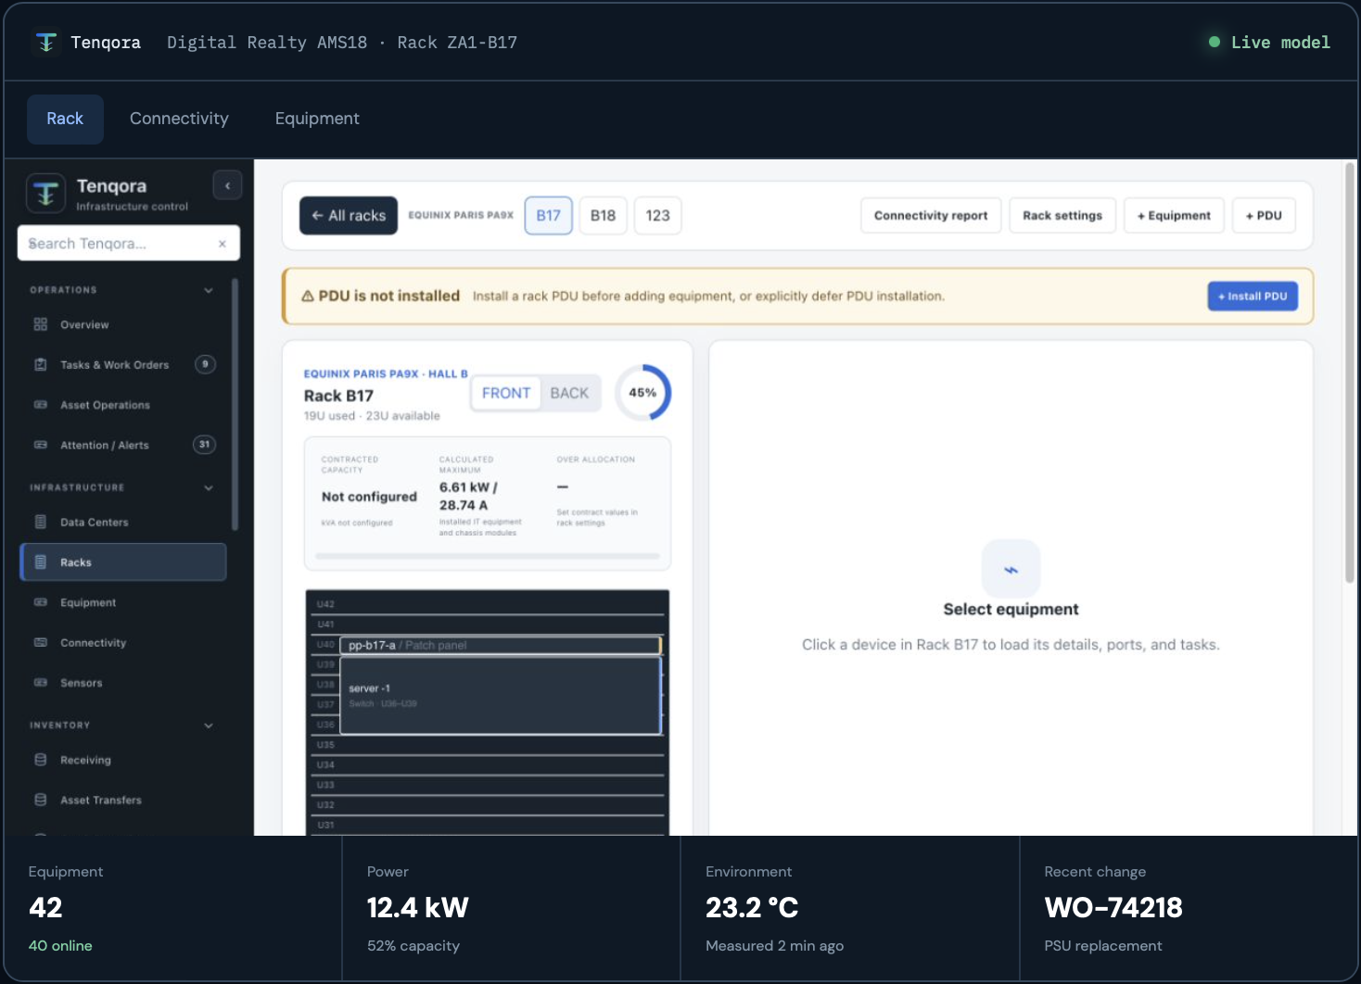Click the + PDU button in the toolbar
Viewport: 1361px width, 984px height.
pyautogui.click(x=1264, y=216)
